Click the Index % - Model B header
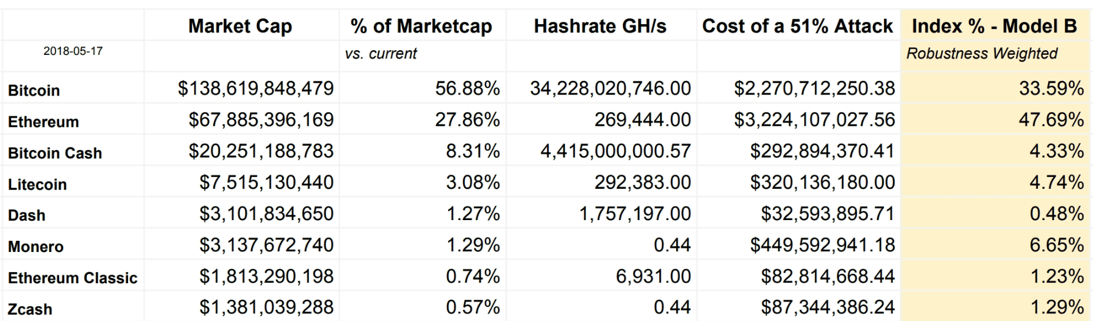The image size is (1093, 321). point(994,26)
